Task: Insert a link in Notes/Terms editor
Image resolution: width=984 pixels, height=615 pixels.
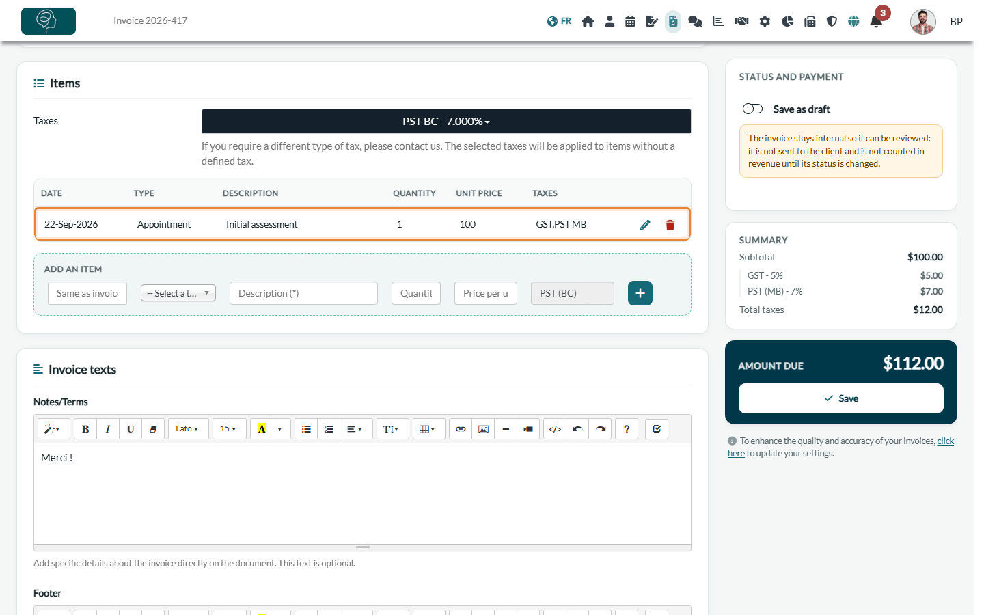Action: pyautogui.click(x=461, y=429)
